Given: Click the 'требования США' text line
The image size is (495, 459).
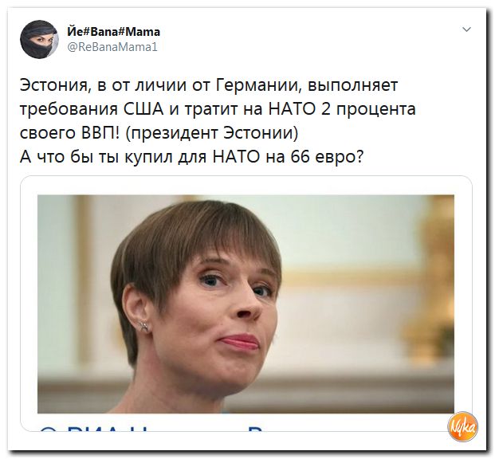Looking at the screenshot, I should click(x=218, y=109).
